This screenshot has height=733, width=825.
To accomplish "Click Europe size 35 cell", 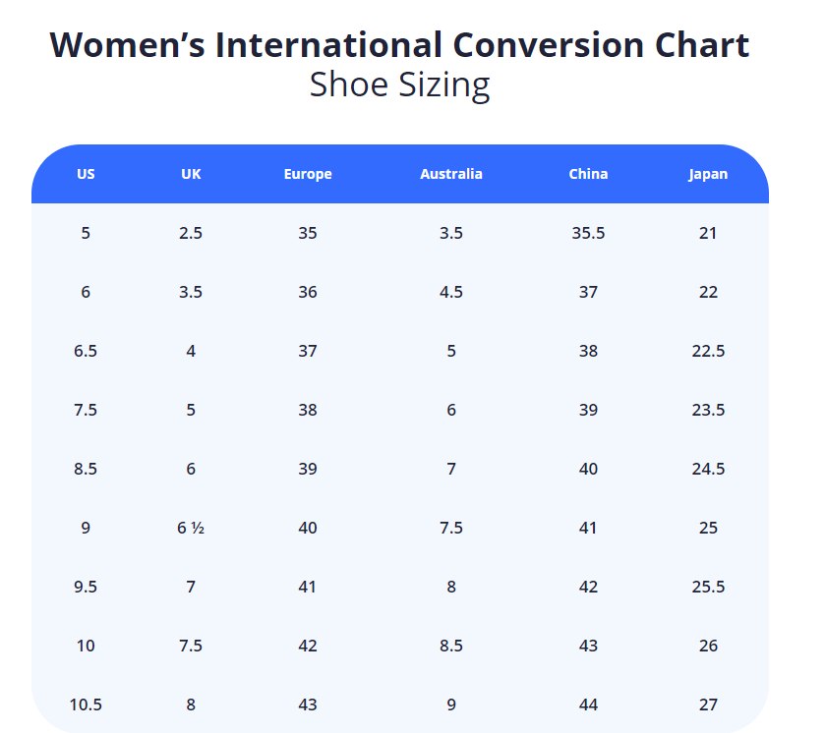I will pos(308,233).
